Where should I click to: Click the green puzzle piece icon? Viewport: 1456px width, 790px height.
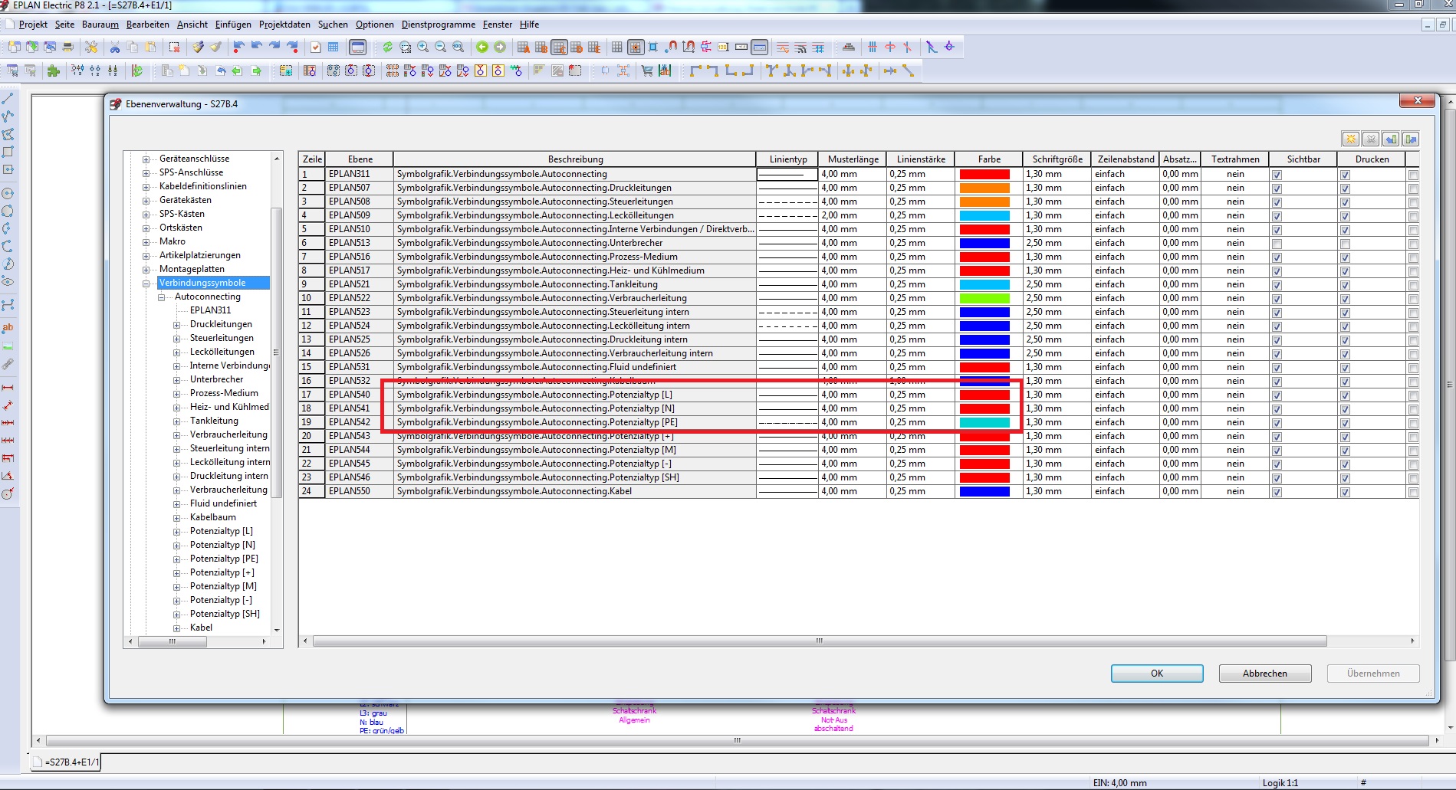53,71
